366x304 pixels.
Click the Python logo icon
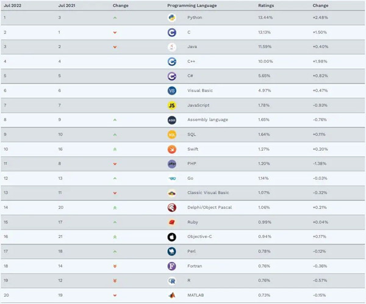(x=172, y=17)
